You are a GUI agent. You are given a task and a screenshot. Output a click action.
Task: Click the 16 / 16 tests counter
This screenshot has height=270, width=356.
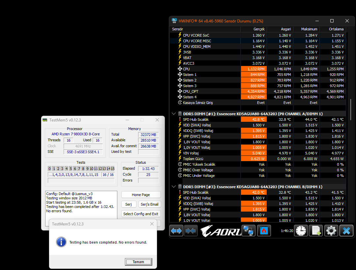[108, 175]
